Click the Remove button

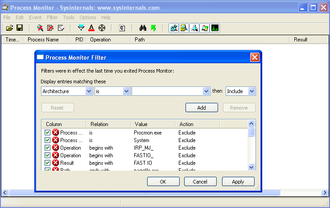click(x=239, y=108)
